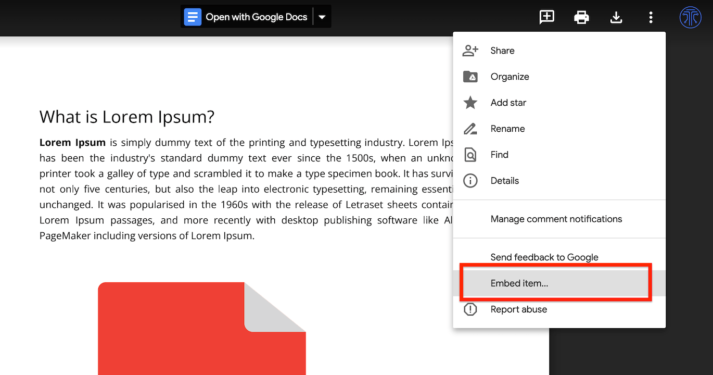Click the download icon
This screenshot has width=713, height=375.
tap(616, 17)
